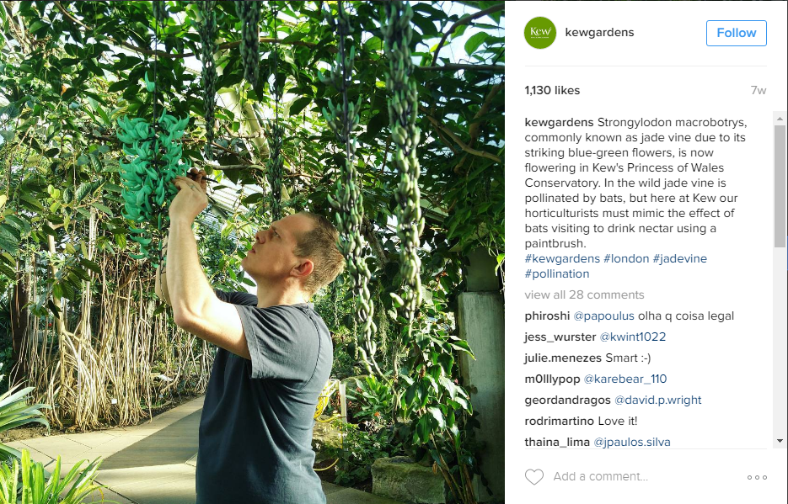
Task: Open the #kewgardens hashtag
Action: click(x=562, y=259)
